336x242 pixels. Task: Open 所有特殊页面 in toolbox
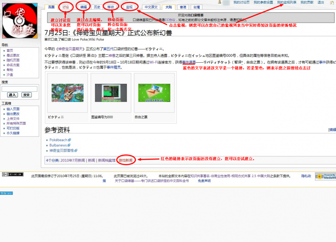(16, 123)
